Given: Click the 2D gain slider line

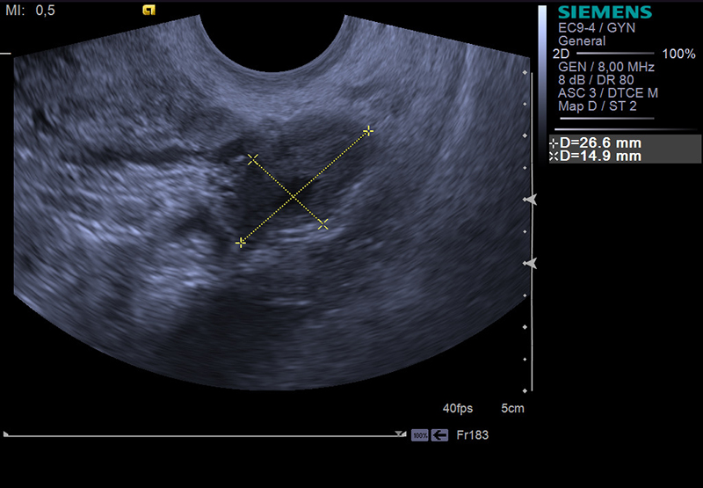Looking at the screenshot, I should pyautogui.click(x=615, y=54).
